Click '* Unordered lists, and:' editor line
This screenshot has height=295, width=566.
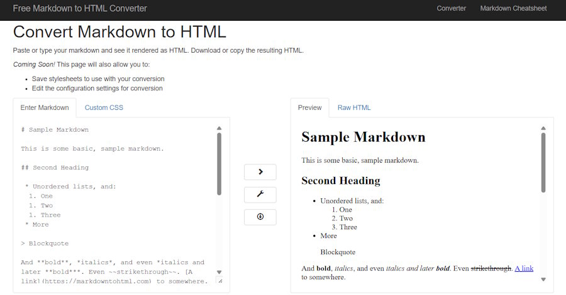[70, 186]
